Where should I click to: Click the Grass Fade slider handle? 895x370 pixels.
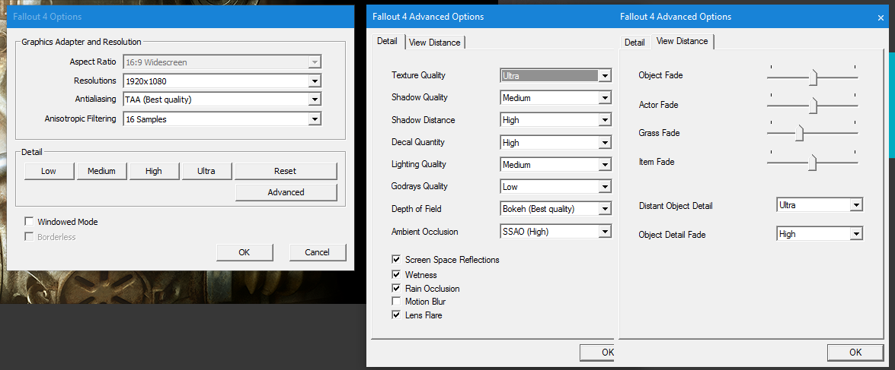(800, 133)
